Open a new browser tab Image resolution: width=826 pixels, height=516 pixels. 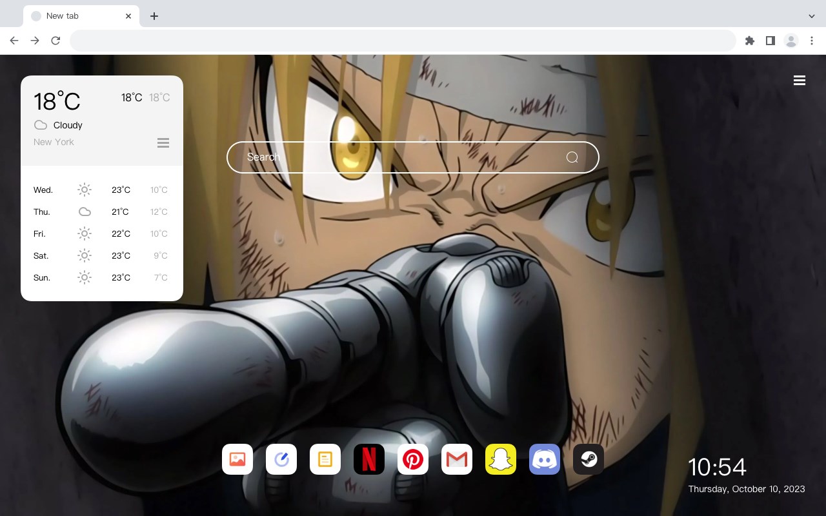tap(154, 16)
